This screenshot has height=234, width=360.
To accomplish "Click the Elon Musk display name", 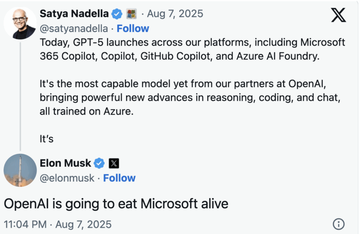I will click(x=66, y=163).
